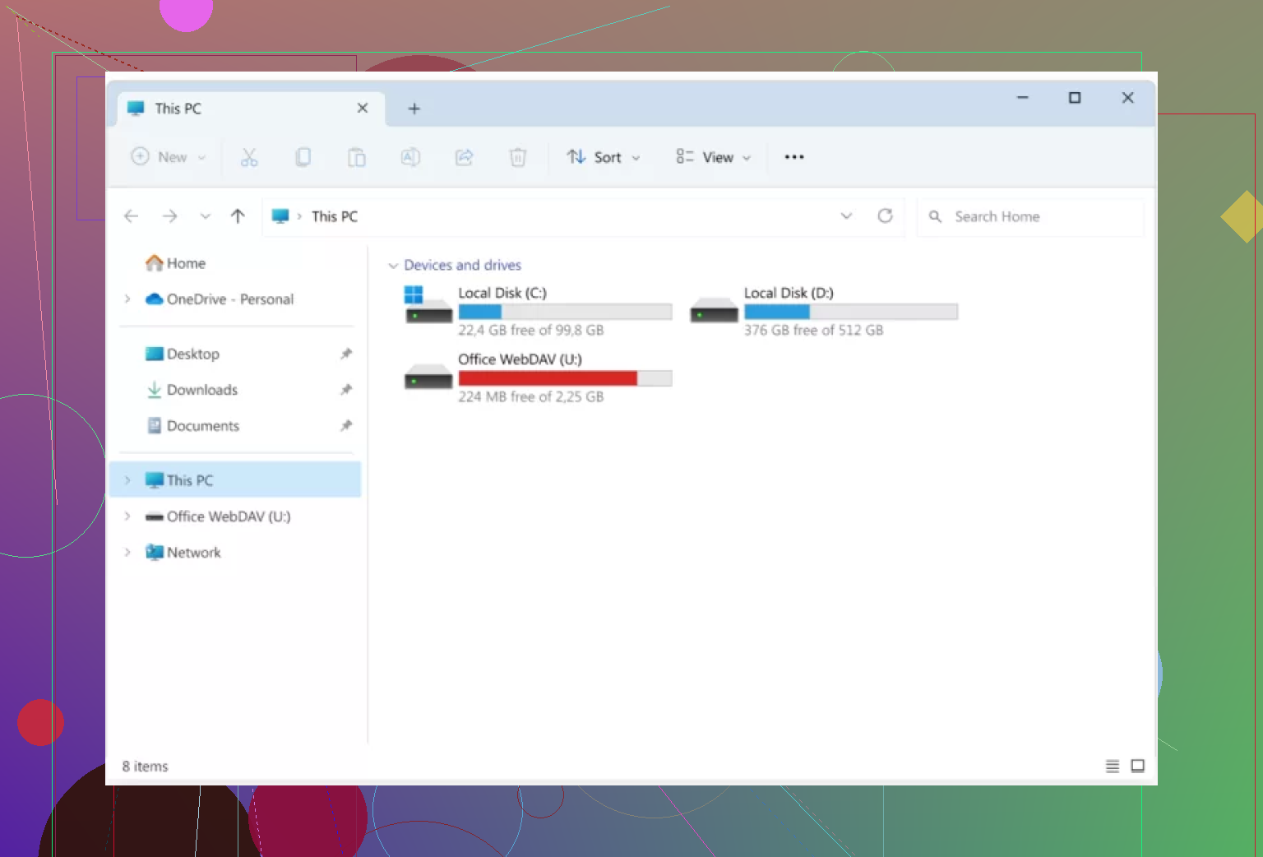1263x857 pixels.
Task: Expand OneDrive - Personal tree node
Action: coord(127,299)
